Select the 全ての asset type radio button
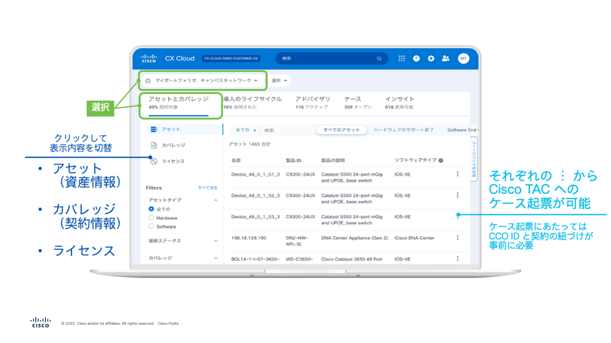This screenshot has width=611, height=343. point(151,209)
